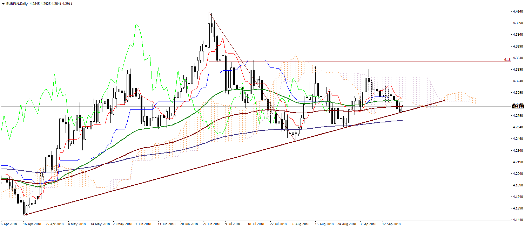The height and width of the screenshot is (228, 525).
Task: Click the "18 Jul 2018" date label
Action: tap(256, 224)
